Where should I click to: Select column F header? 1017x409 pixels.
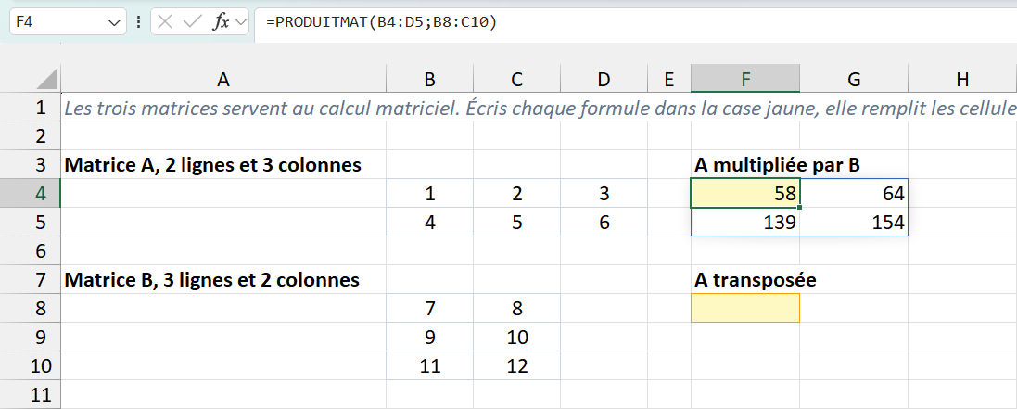[745, 79]
